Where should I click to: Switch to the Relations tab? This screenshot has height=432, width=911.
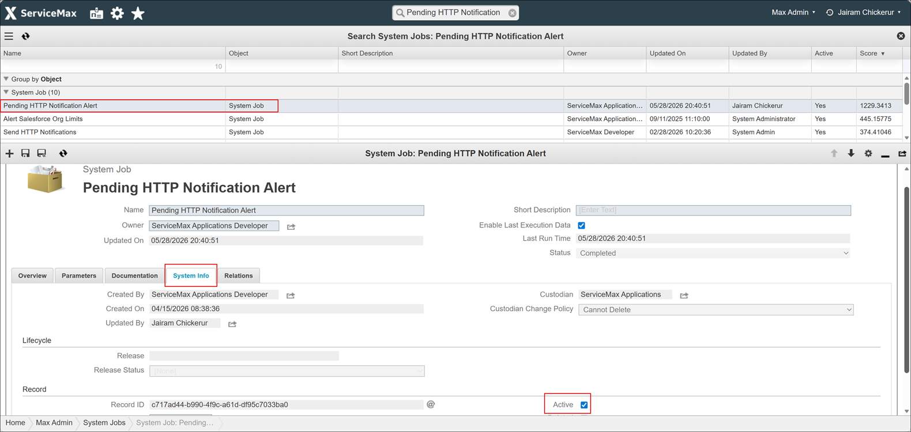point(239,276)
